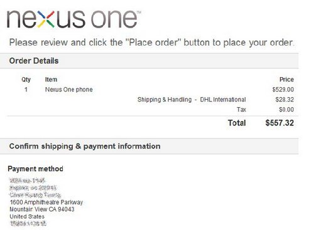The height and width of the screenshot is (230, 314).
Task: Click the colorful X in logo
Action: pyautogui.click(x=46, y=19)
